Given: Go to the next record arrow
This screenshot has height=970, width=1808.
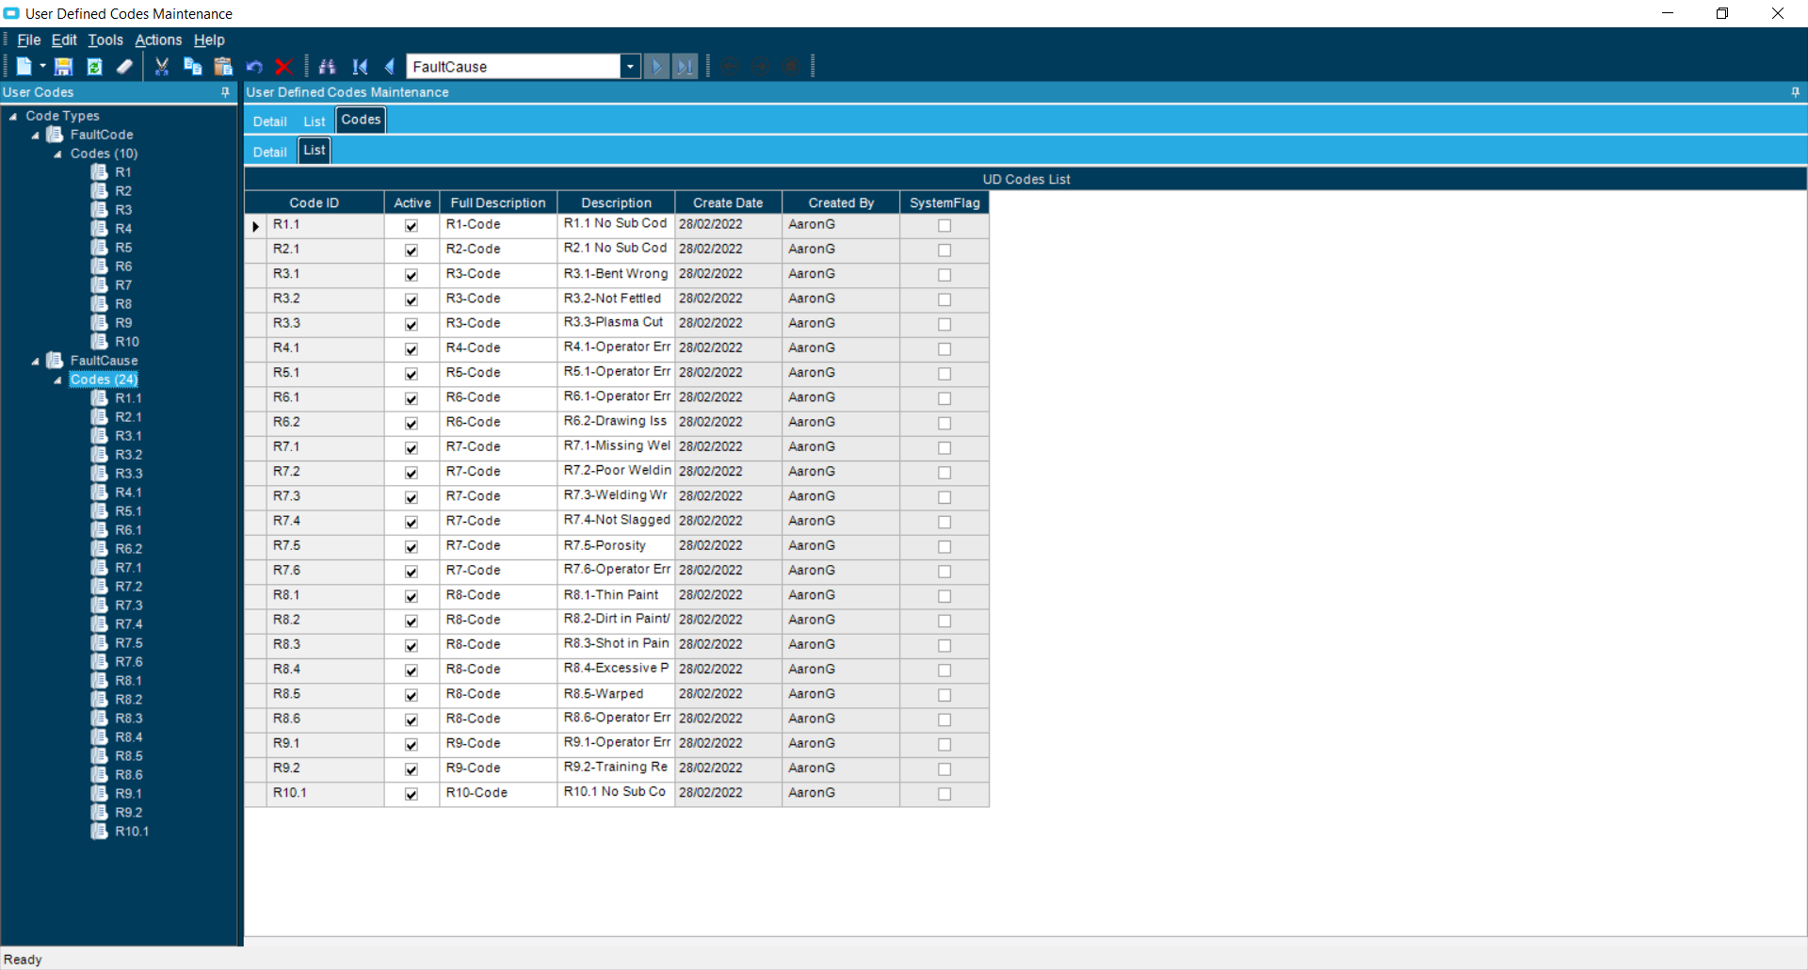Looking at the screenshot, I should point(657,67).
